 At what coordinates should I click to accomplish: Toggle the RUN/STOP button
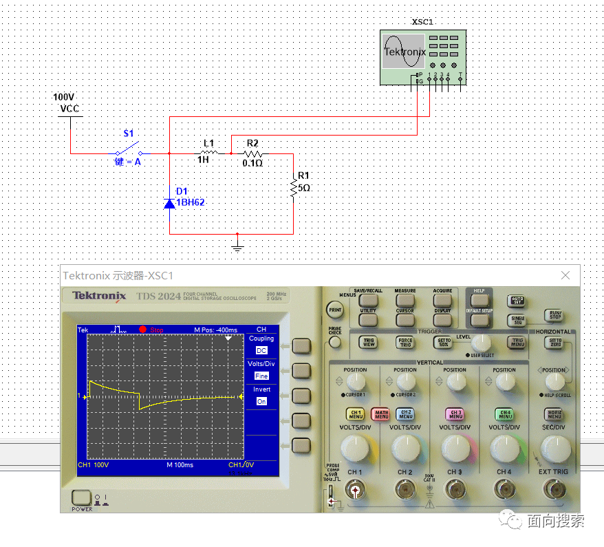554,315
